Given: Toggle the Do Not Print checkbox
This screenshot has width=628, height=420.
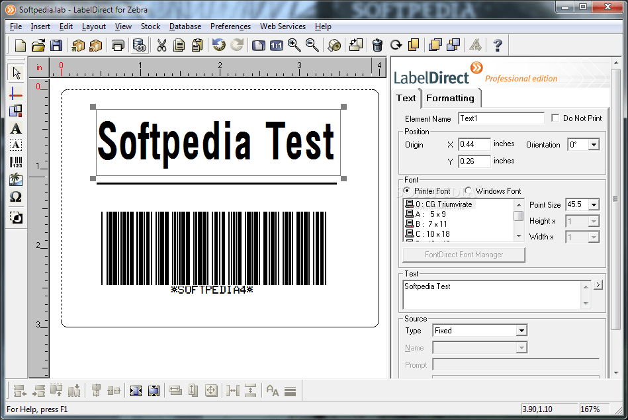Looking at the screenshot, I should pyautogui.click(x=555, y=118).
